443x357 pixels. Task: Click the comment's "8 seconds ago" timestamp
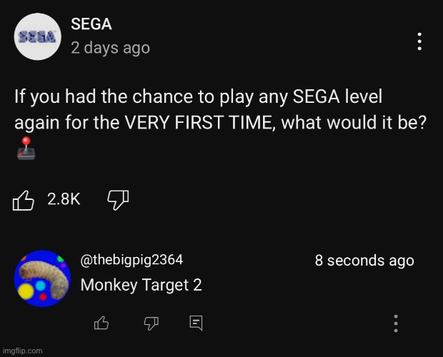click(364, 261)
